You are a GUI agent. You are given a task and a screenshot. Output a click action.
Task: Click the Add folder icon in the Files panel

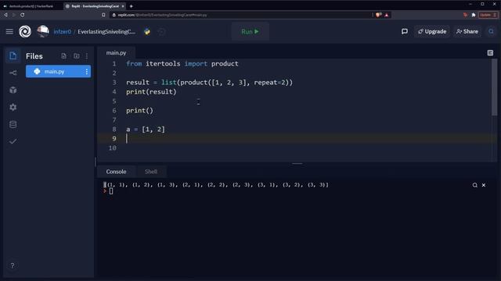[x=77, y=56]
